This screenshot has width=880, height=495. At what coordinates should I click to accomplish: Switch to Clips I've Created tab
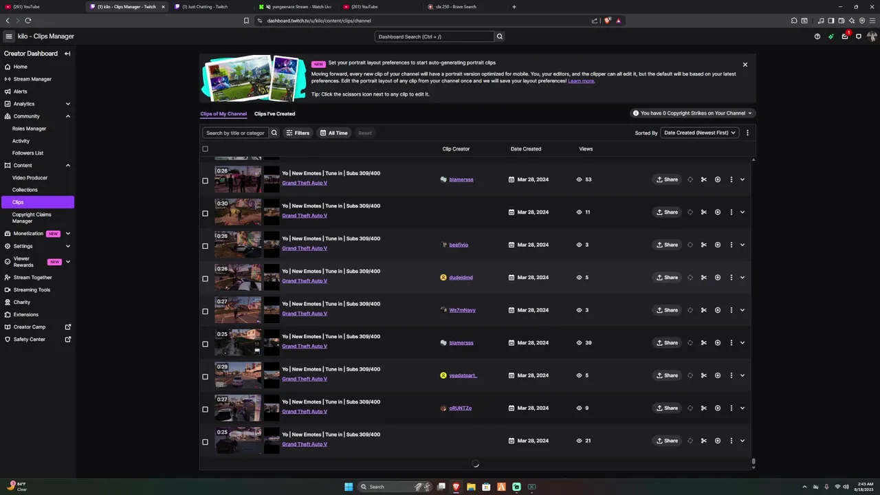pyautogui.click(x=274, y=113)
